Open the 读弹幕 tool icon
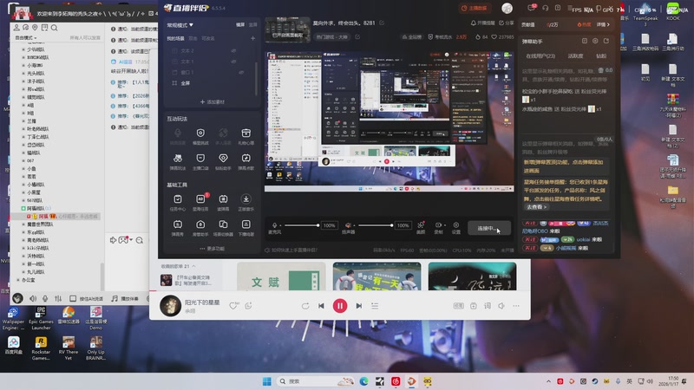The image size is (694, 390). pos(223,199)
